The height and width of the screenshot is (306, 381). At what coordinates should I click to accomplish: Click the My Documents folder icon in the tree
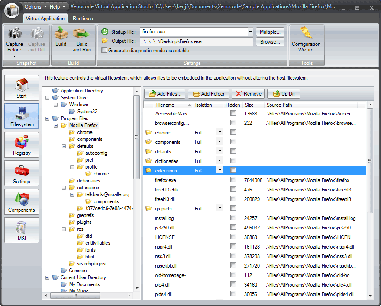click(x=64, y=284)
